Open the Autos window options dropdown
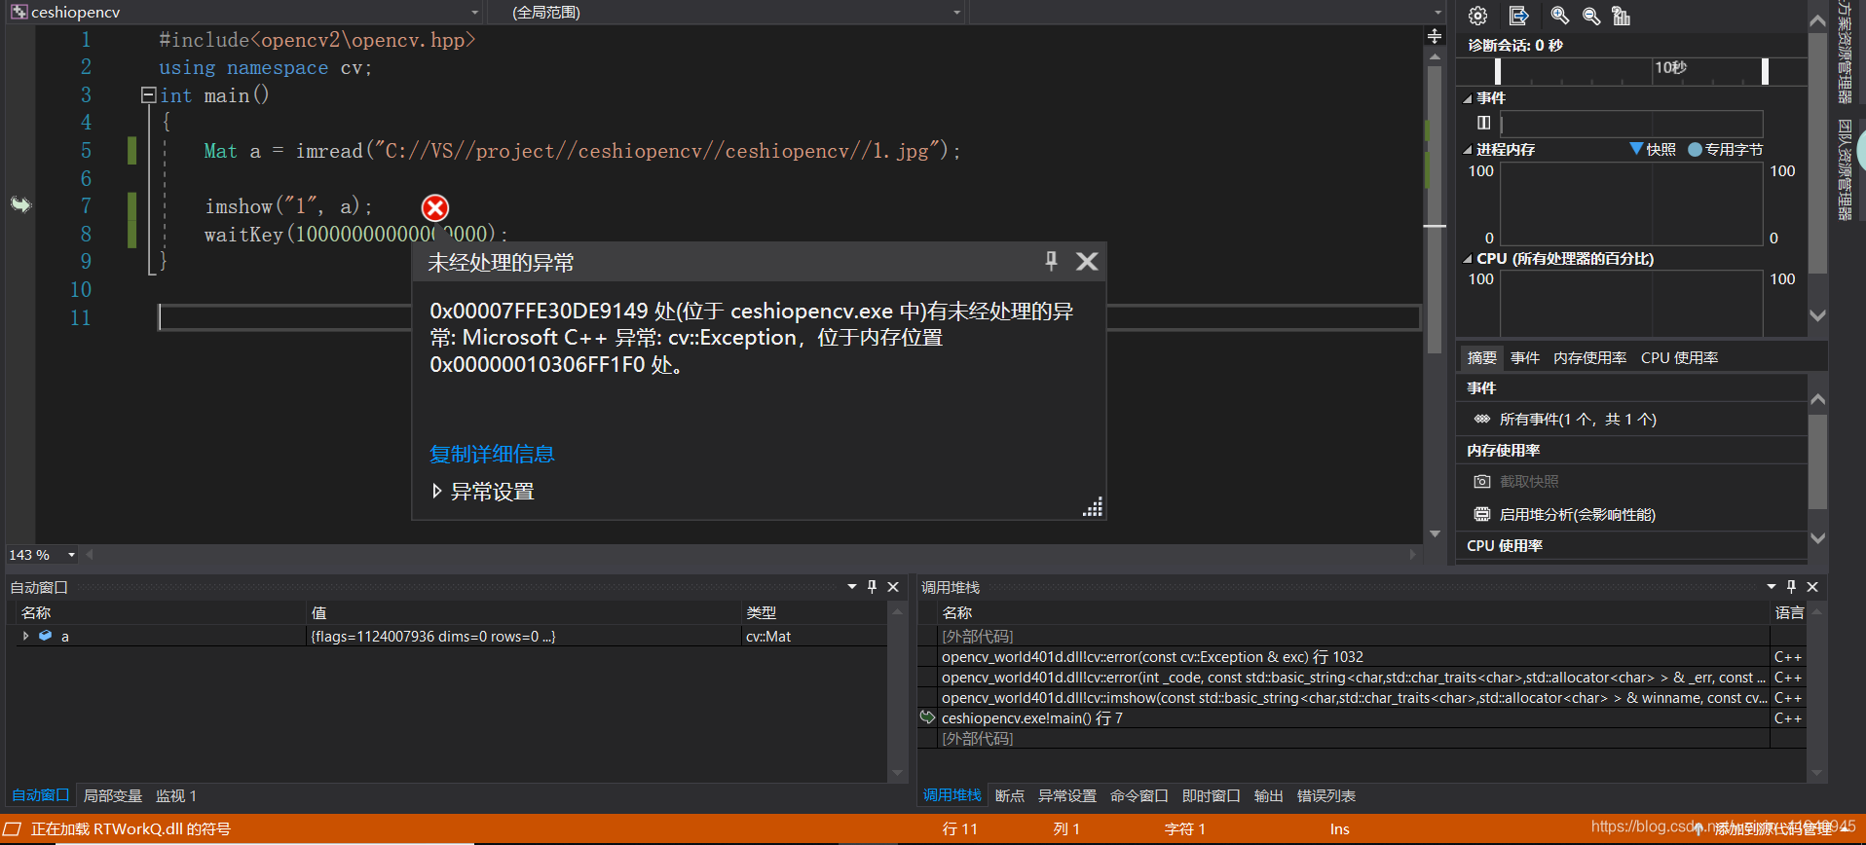The width and height of the screenshot is (1866, 845). click(852, 587)
